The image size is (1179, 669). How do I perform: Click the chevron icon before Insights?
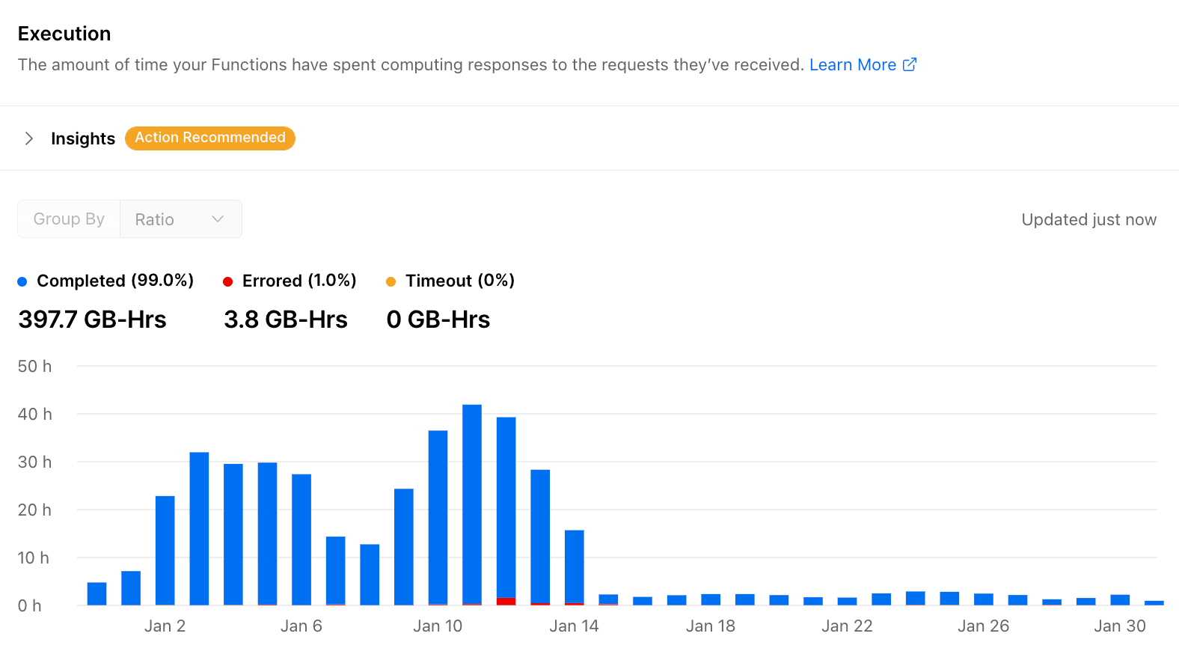pos(28,138)
